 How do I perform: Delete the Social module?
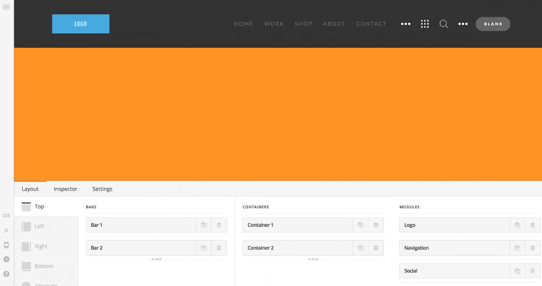[x=532, y=271]
